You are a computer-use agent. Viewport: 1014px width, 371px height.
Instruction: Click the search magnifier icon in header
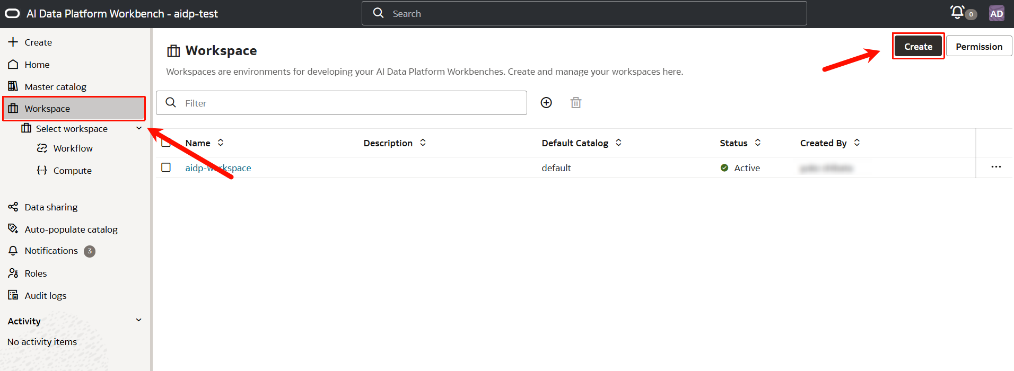[x=378, y=13]
